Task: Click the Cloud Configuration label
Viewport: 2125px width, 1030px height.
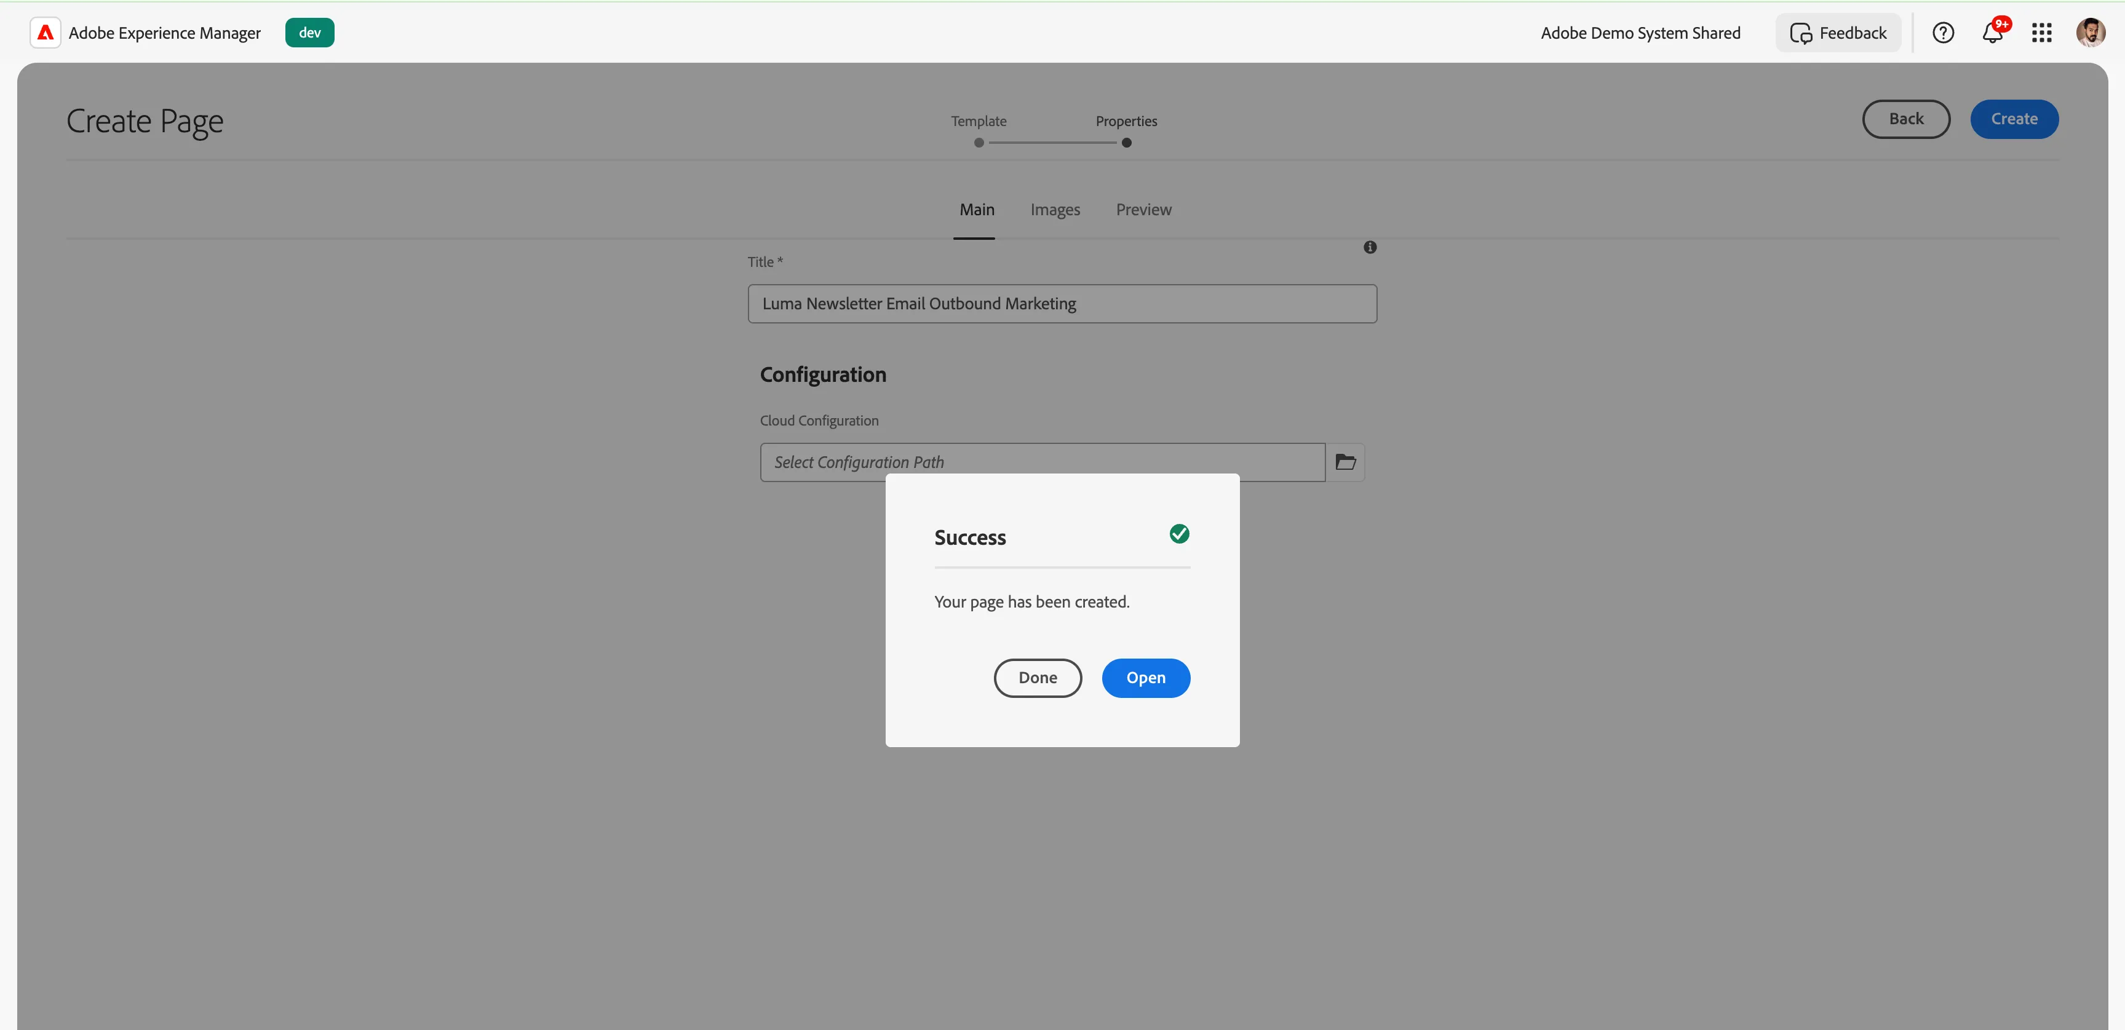Action: [x=819, y=421]
